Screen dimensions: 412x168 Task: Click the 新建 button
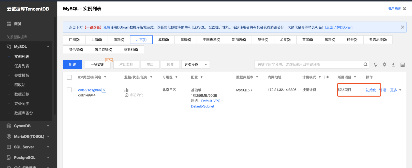click(72, 64)
